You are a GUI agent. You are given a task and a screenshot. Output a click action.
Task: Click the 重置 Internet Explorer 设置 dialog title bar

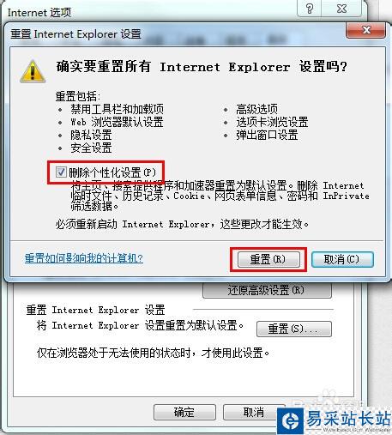[178, 34]
